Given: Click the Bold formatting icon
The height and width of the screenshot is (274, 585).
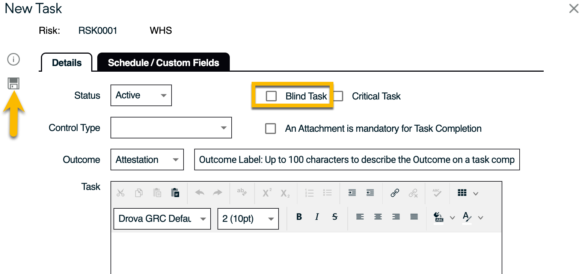Looking at the screenshot, I should click(299, 217).
